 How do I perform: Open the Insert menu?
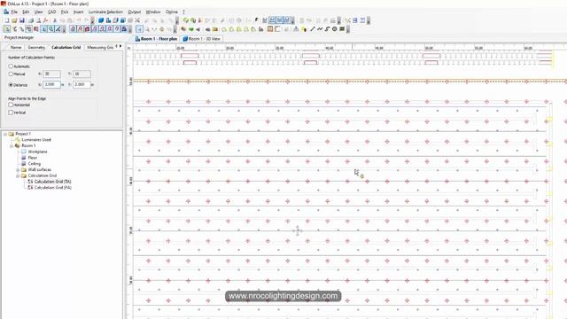78,12
